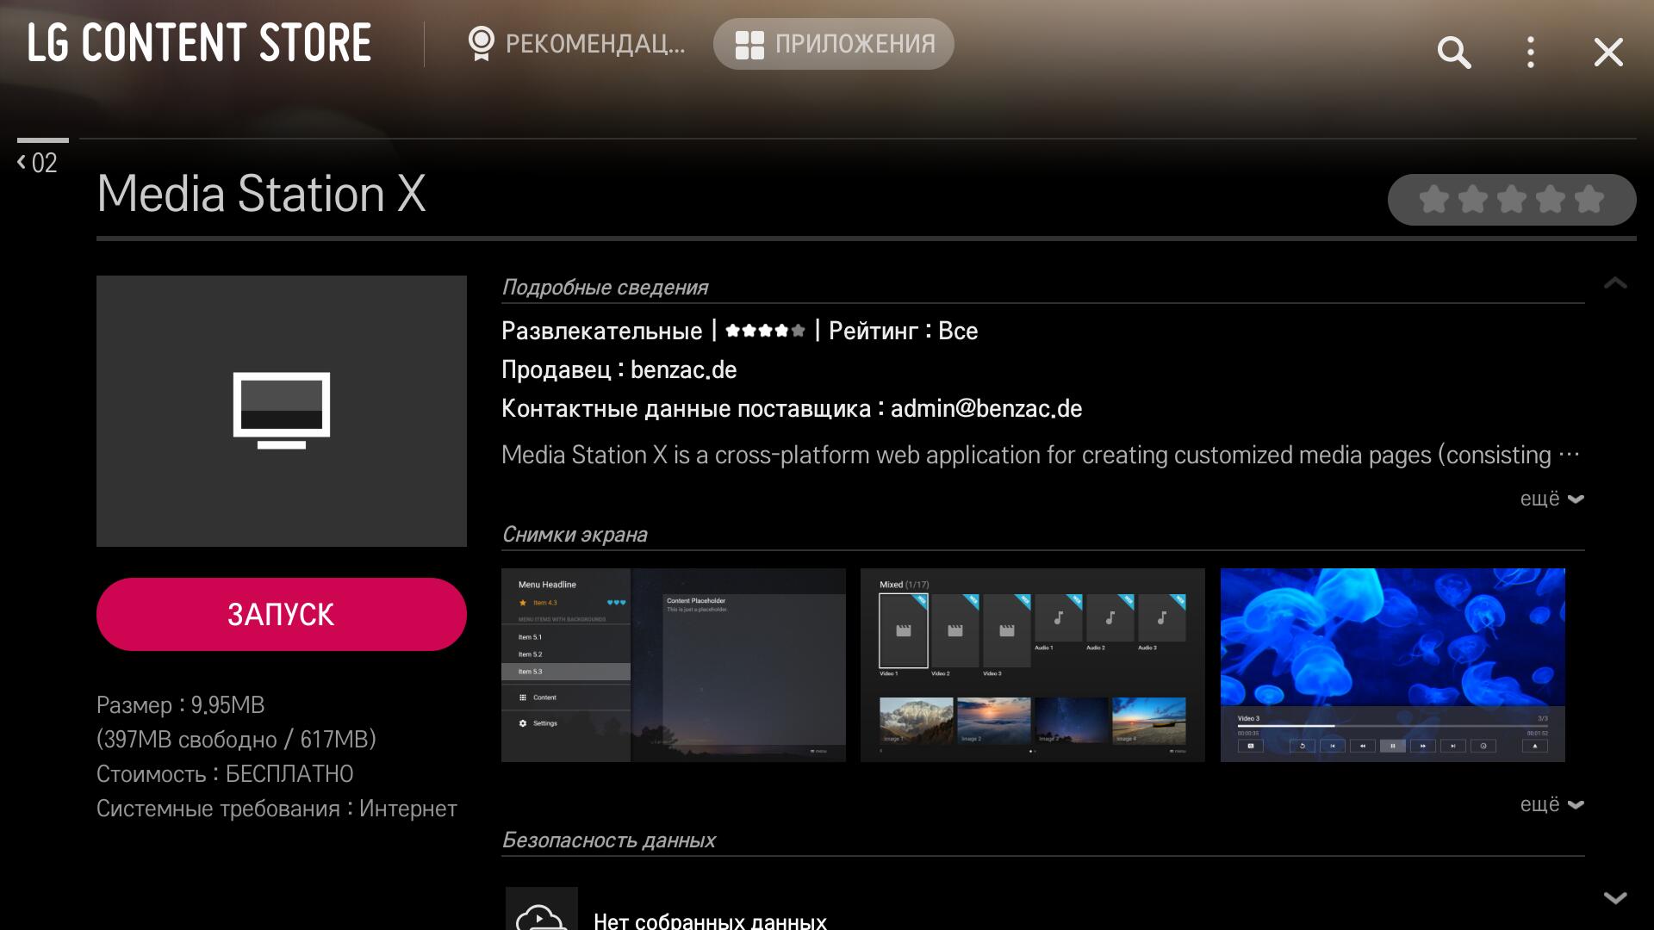Go back using the 02 arrow

37,163
